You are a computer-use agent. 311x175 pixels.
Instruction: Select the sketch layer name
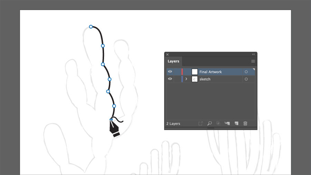(205, 79)
